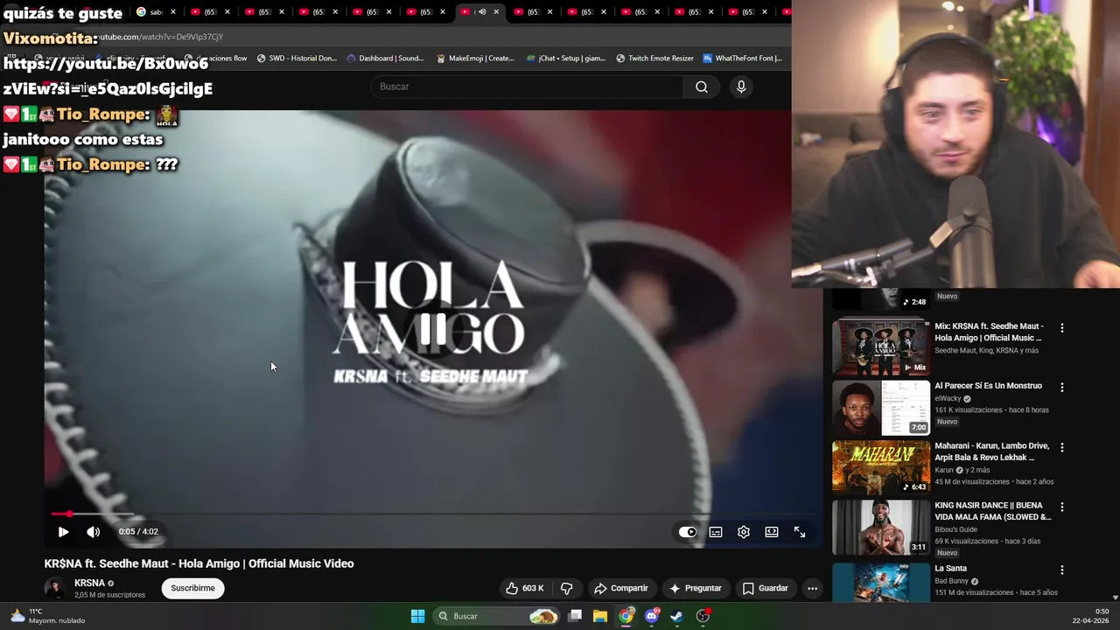Screen dimensions: 1120x630
Task: Open options for Al Parecer Sí Es Un Monstruo
Action: (x=1062, y=388)
